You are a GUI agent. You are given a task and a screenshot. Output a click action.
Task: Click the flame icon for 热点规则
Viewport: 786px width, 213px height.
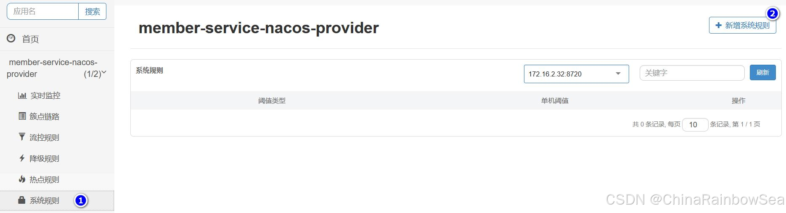[x=22, y=179]
